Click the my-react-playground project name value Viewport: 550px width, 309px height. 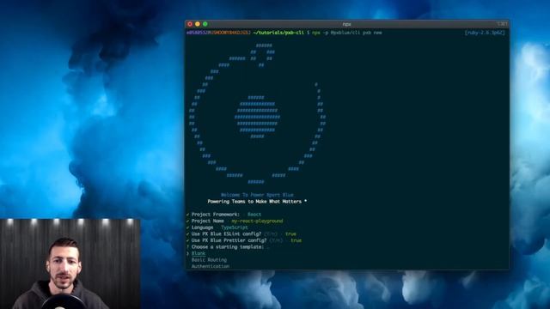click(x=257, y=221)
